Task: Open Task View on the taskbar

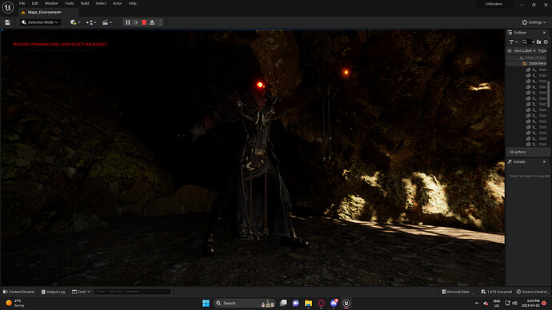Action: (283, 304)
